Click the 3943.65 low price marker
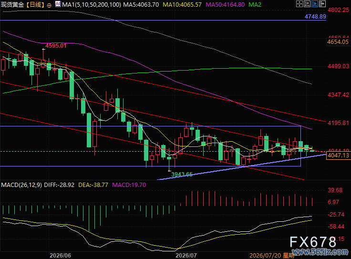The height and width of the screenshot is (259, 351). pyautogui.click(x=182, y=175)
